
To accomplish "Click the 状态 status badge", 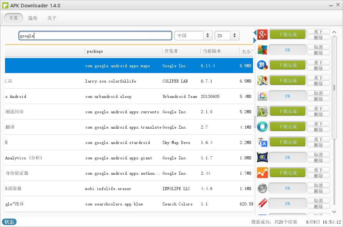I will click(9, 222).
